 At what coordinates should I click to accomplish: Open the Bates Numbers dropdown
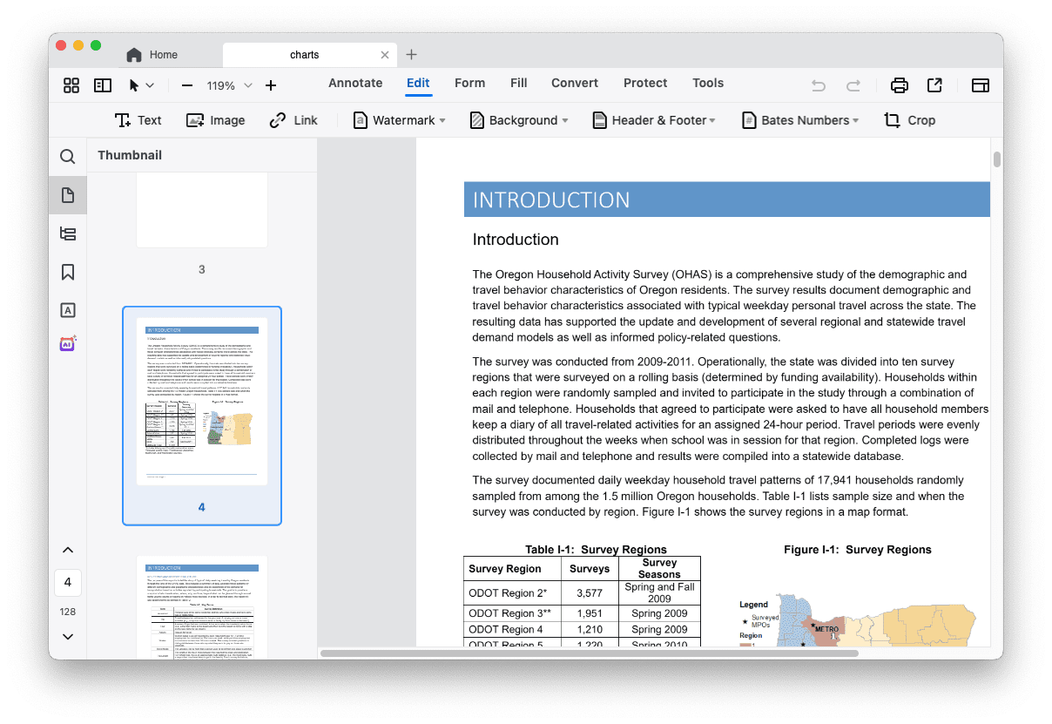799,120
